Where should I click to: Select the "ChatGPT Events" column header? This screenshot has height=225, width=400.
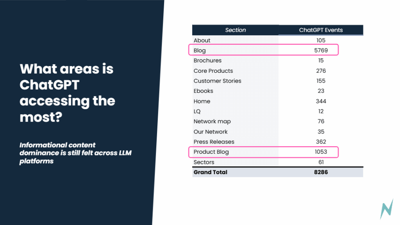tap(321, 30)
